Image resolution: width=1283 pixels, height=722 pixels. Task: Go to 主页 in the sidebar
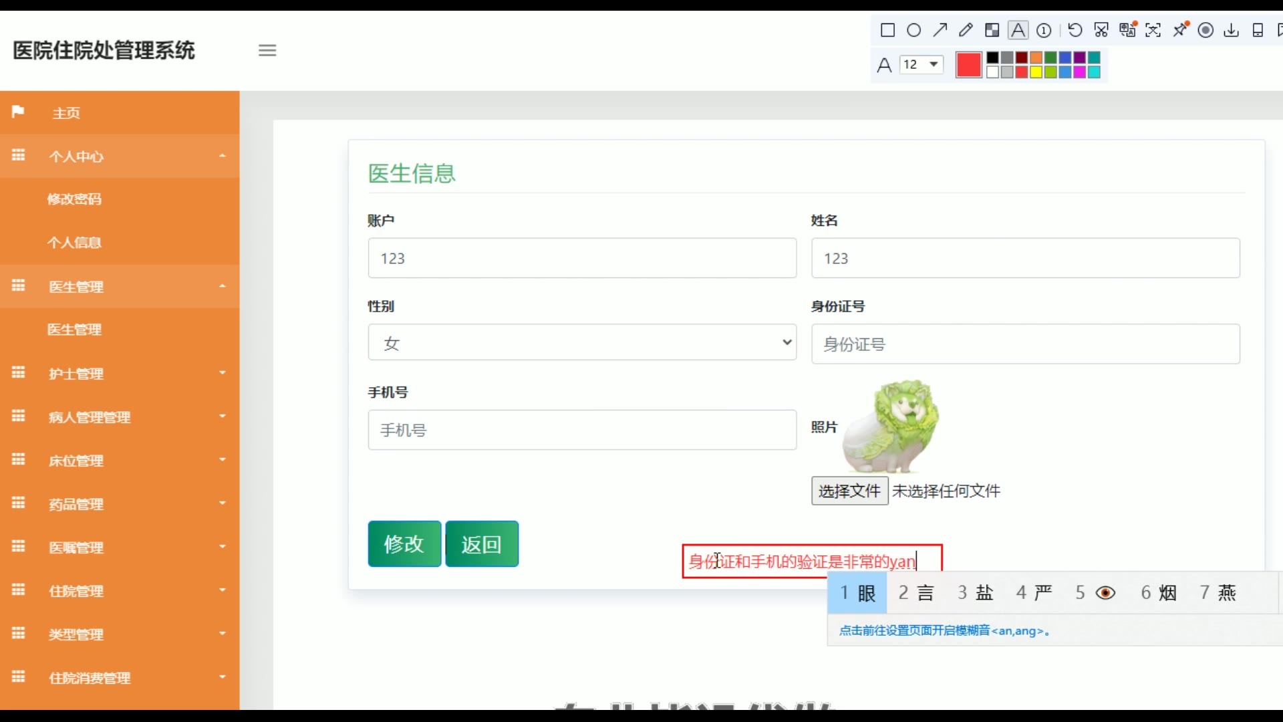pos(66,113)
